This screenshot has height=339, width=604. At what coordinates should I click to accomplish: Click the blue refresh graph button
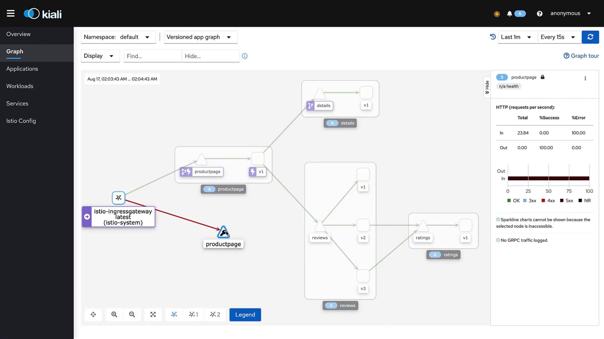pyautogui.click(x=590, y=37)
